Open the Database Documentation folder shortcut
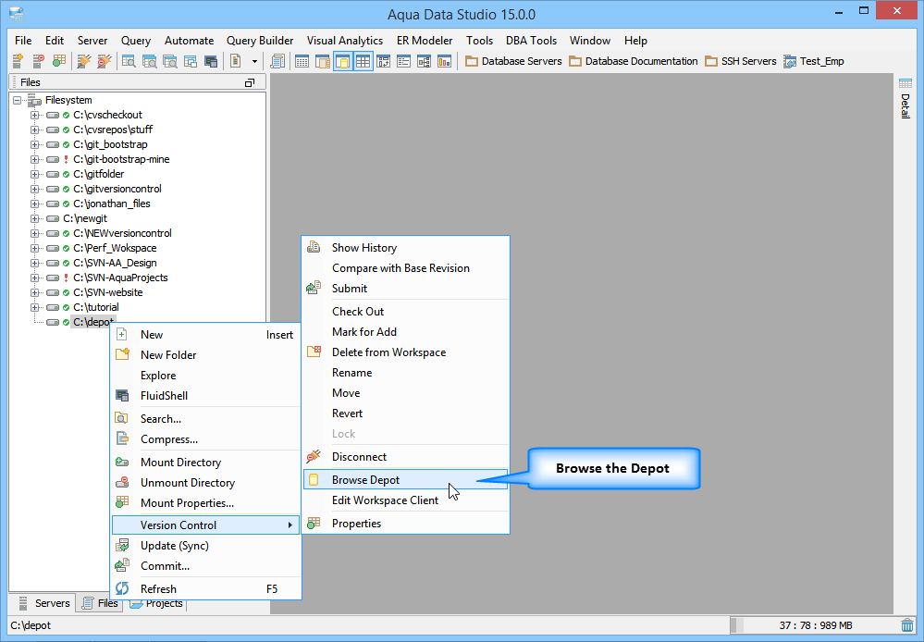 (x=634, y=61)
